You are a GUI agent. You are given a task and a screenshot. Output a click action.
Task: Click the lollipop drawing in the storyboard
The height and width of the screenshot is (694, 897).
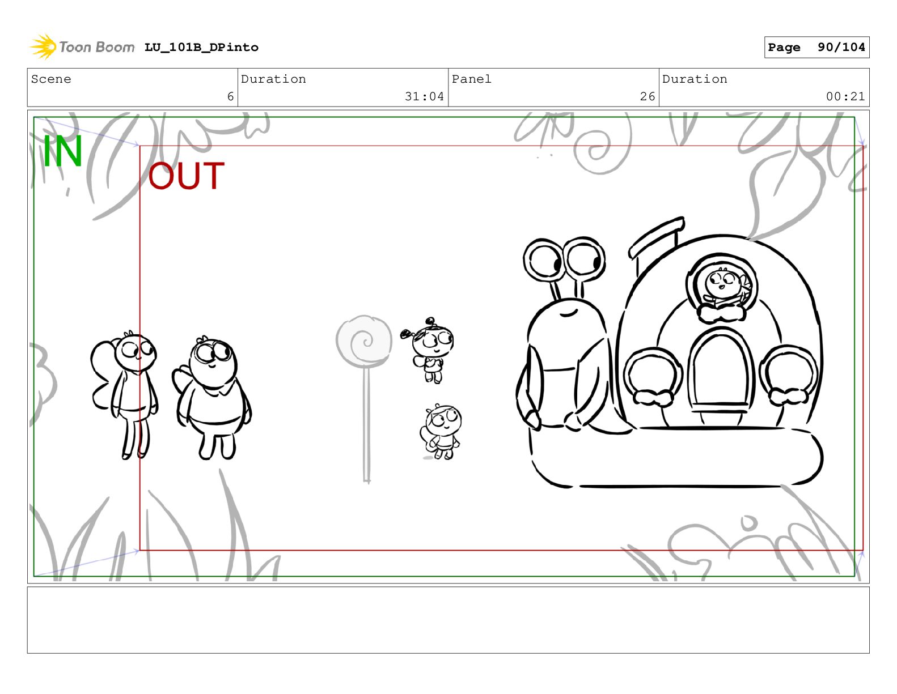click(x=365, y=398)
